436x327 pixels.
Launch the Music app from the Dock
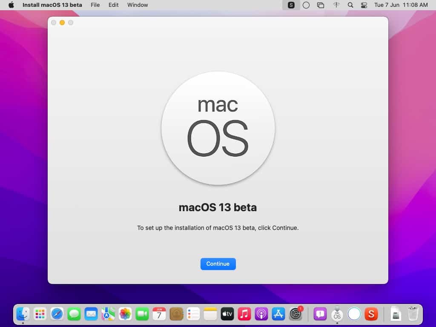[244, 314]
